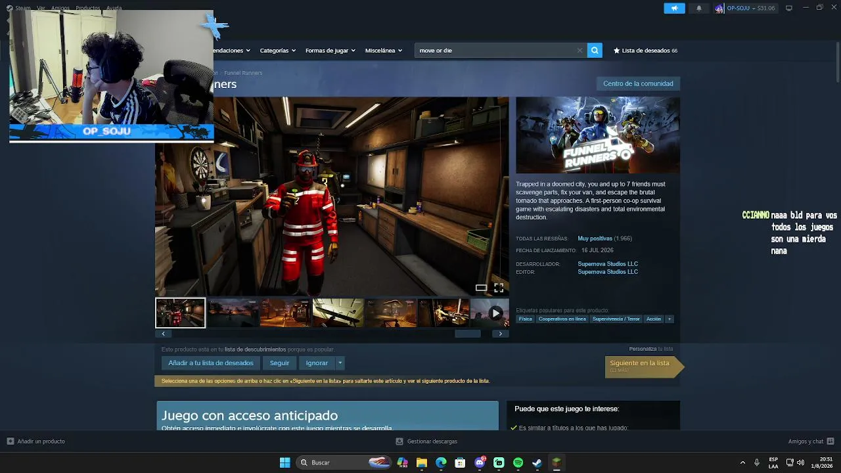
Task: Open the lista de descubrimientos link
Action: [255, 349]
